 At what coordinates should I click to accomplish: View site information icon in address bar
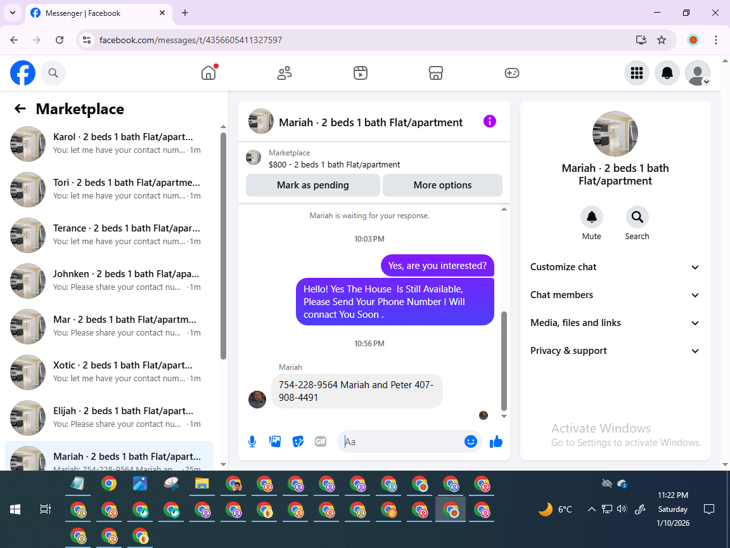coord(87,40)
